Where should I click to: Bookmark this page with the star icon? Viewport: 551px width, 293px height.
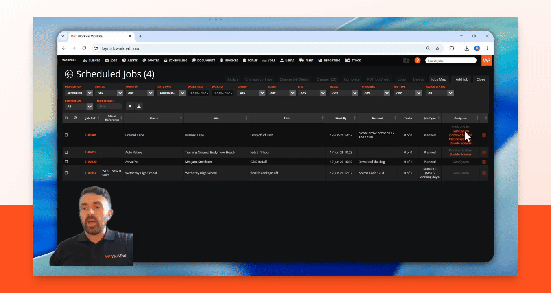tap(437, 48)
